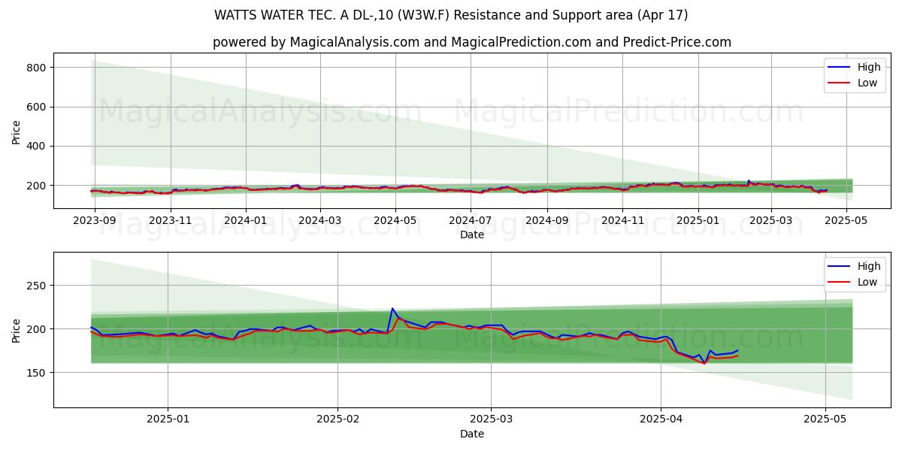Click the 'Date' axis label under bottom chart
Image resolution: width=902 pixels, height=451 pixels.
click(x=472, y=434)
